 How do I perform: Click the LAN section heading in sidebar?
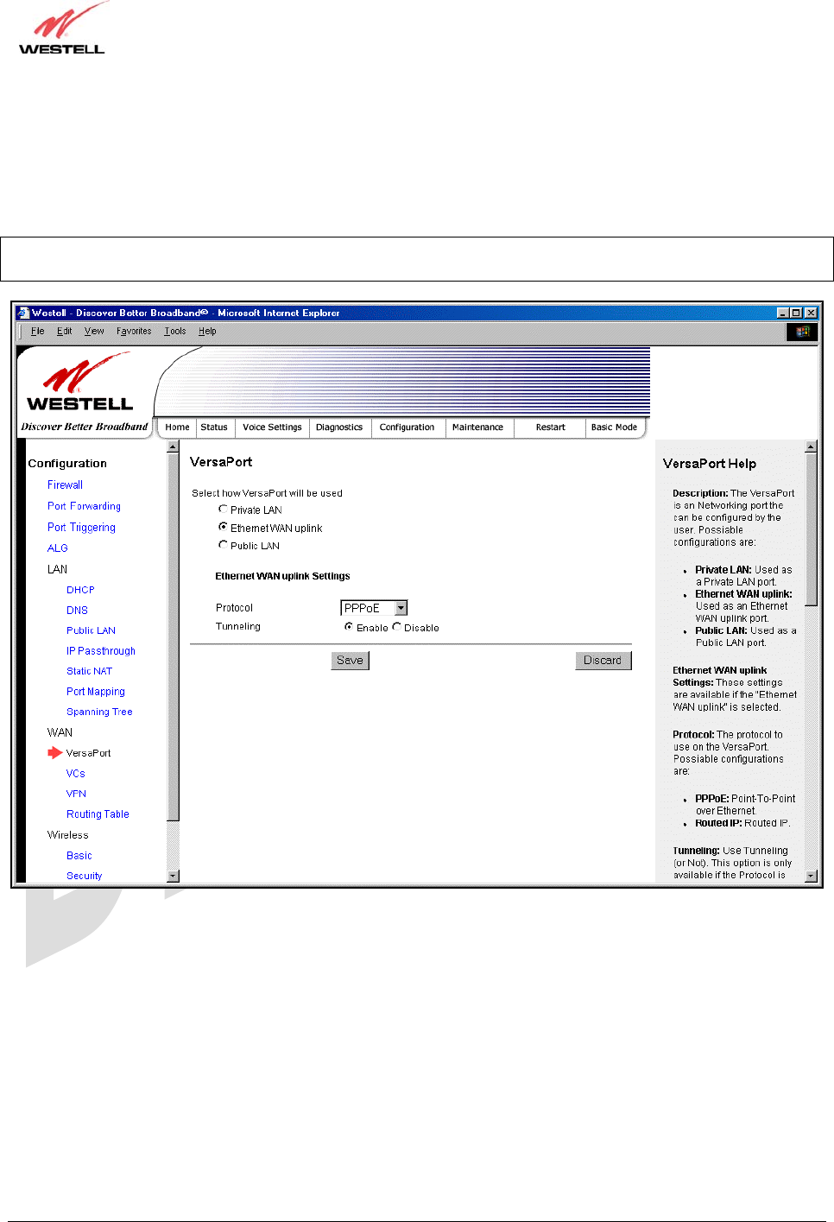pyautogui.click(x=57, y=569)
